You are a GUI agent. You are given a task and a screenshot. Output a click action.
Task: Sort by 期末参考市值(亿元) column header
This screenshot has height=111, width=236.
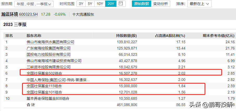coord(219,36)
